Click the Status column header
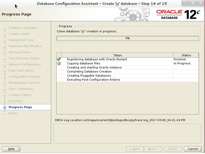Screen dimensions: 205x154 [186, 55]
